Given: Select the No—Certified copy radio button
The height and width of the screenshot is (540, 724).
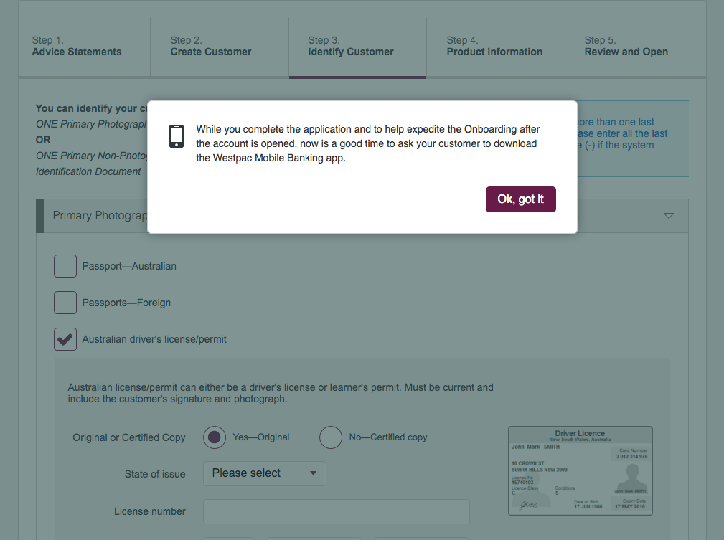Looking at the screenshot, I should point(331,437).
